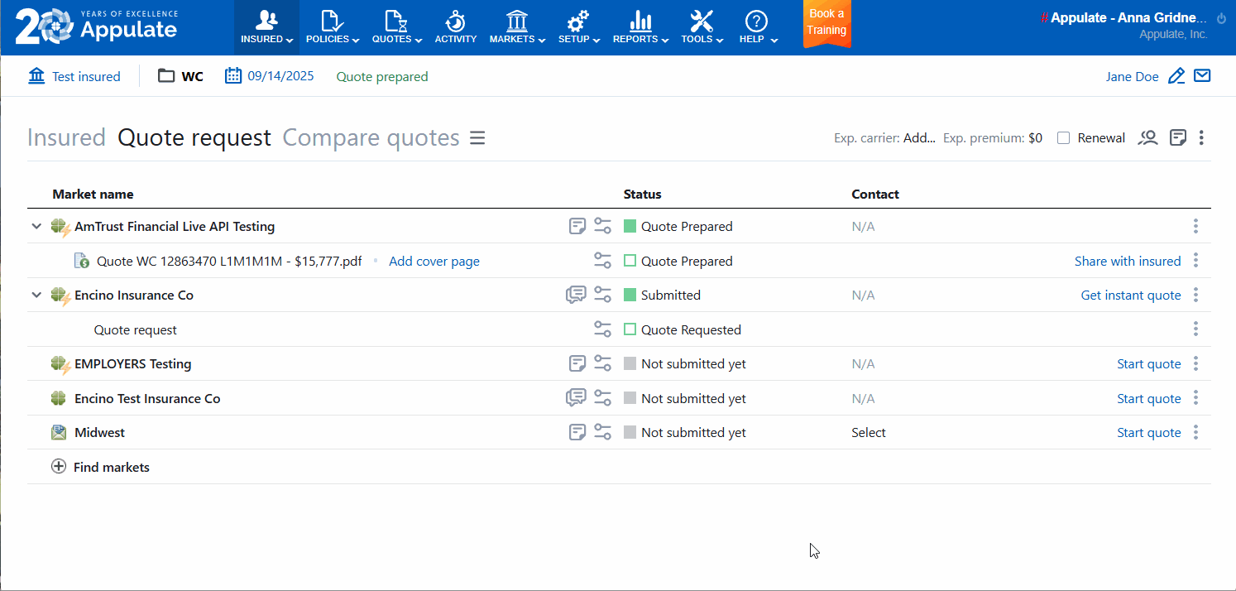Image resolution: width=1236 pixels, height=591 pixels.
Task: Collapse the AmTrust Financial Live API Testing row
Action: (x=36, y=226)
